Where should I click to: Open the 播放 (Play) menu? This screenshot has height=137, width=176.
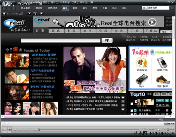[55, 2]
